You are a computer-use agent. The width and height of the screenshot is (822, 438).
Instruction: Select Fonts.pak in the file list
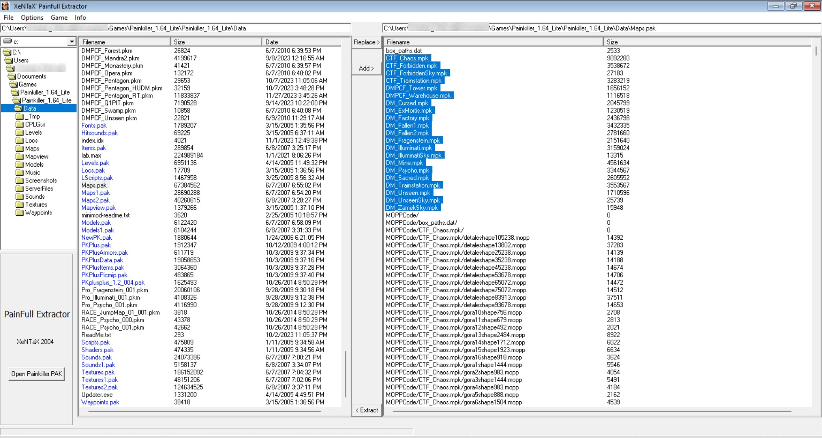tap(94, 126)
